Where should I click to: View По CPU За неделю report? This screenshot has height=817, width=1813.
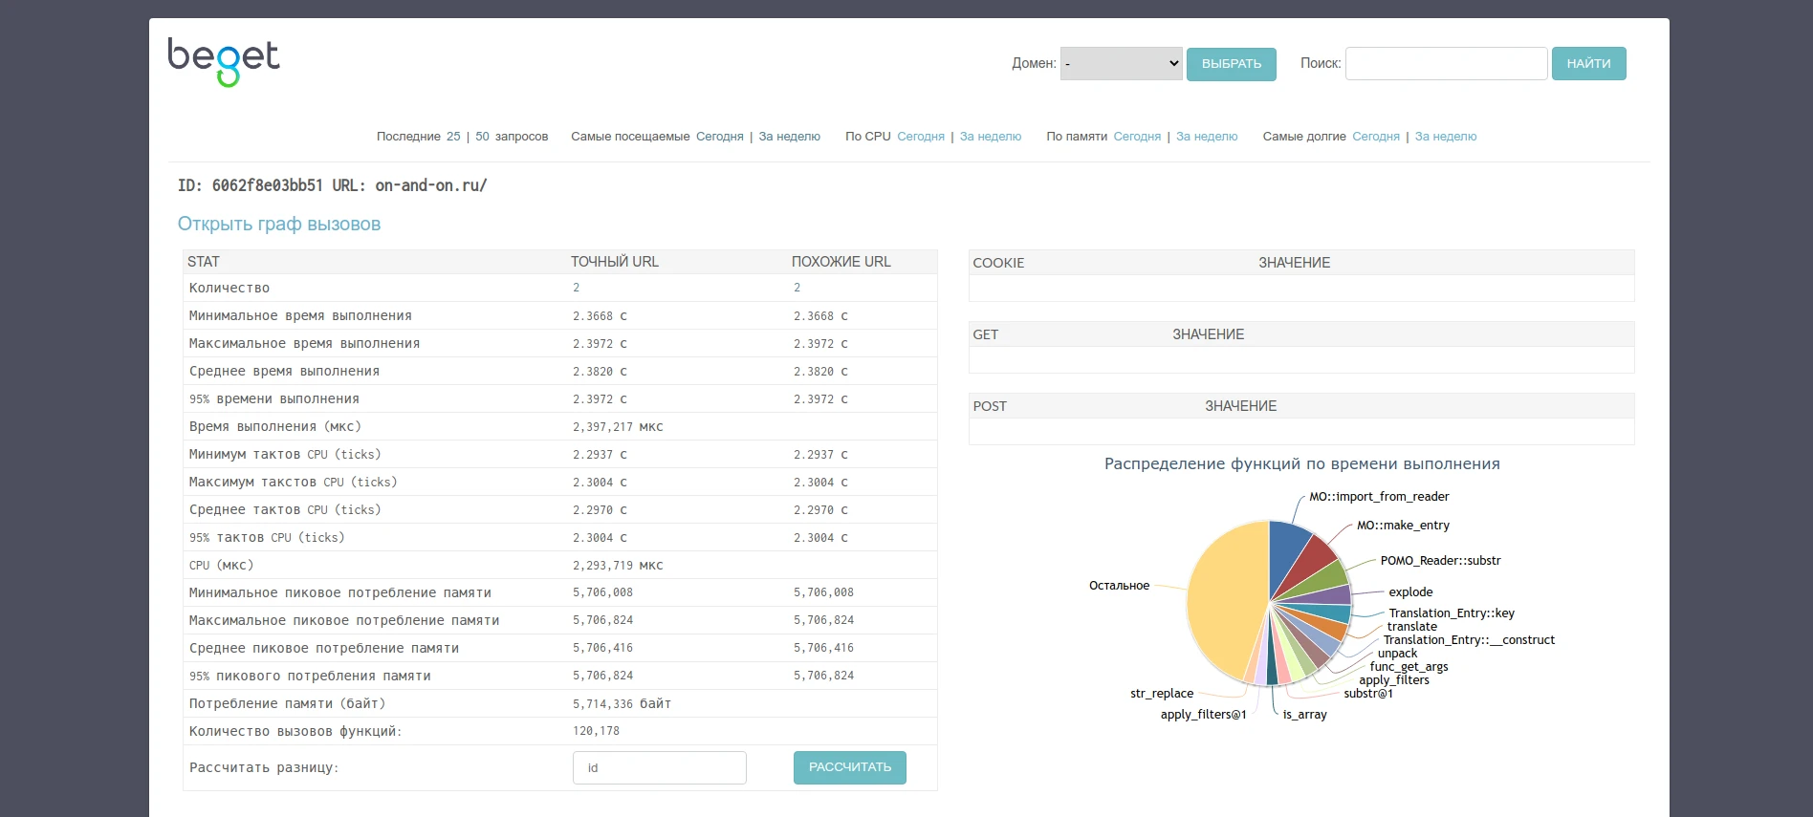[990, 137]
